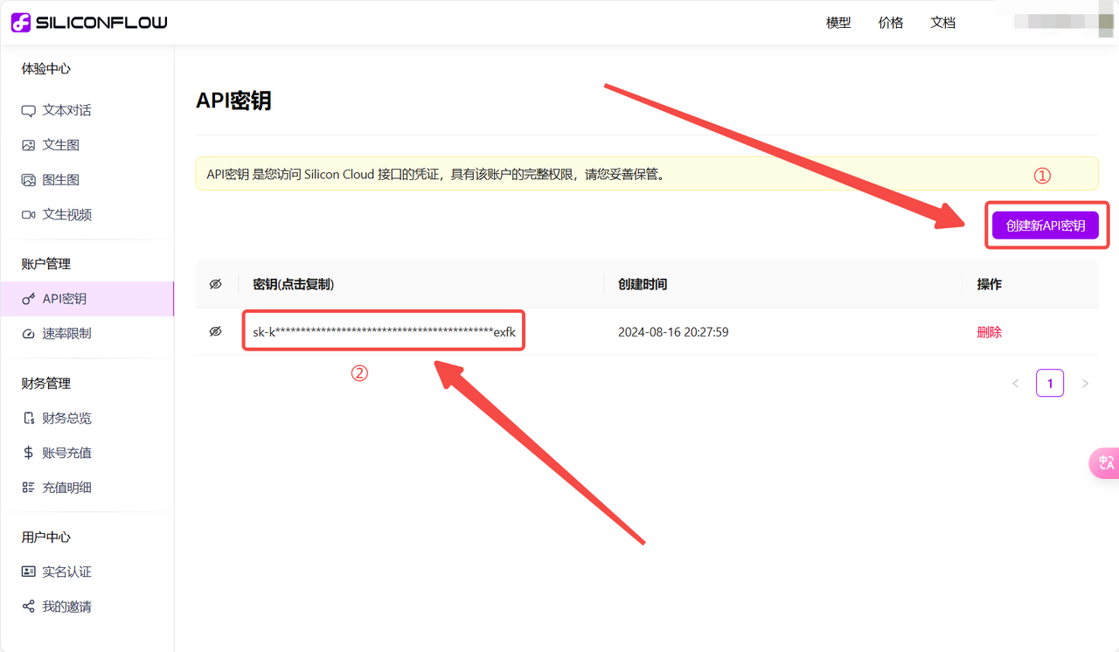This screenshot has height=652, width=1119.
Task: Copy the sk-k…exfk API key
Action: (x=384, y=332)
